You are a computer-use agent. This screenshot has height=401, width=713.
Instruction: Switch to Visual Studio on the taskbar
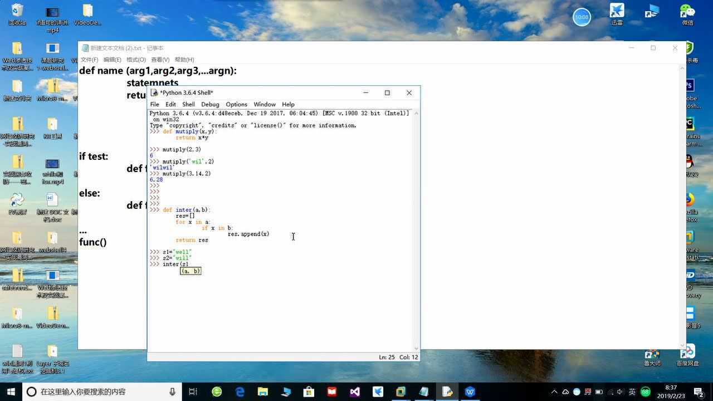pos(355,392)
